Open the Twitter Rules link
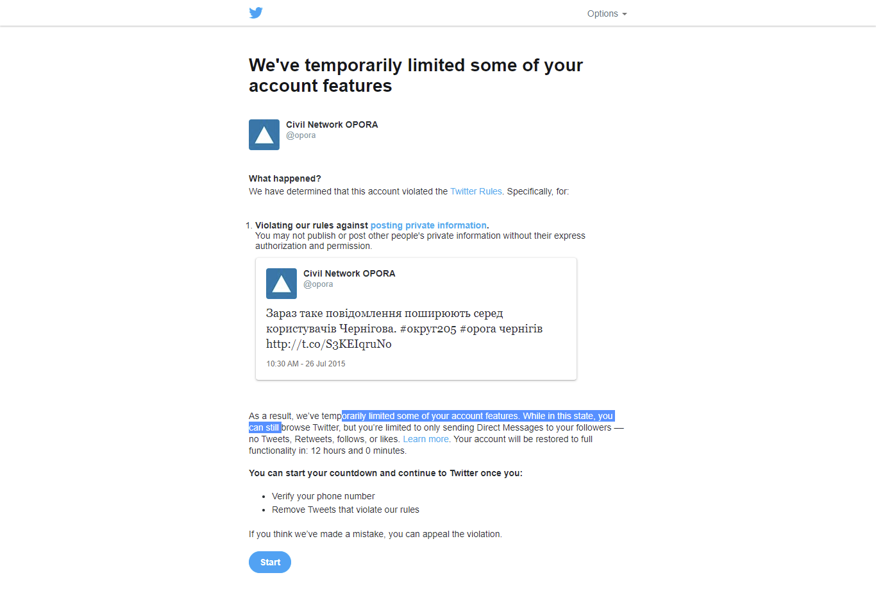 click(x=476, y=191)
